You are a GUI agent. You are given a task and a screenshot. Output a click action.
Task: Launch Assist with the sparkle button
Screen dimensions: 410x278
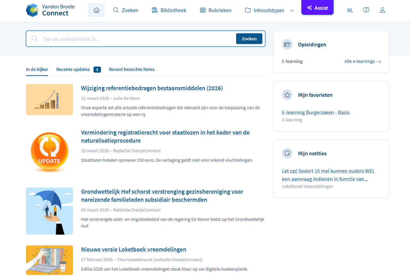click(x=317, y=8)
